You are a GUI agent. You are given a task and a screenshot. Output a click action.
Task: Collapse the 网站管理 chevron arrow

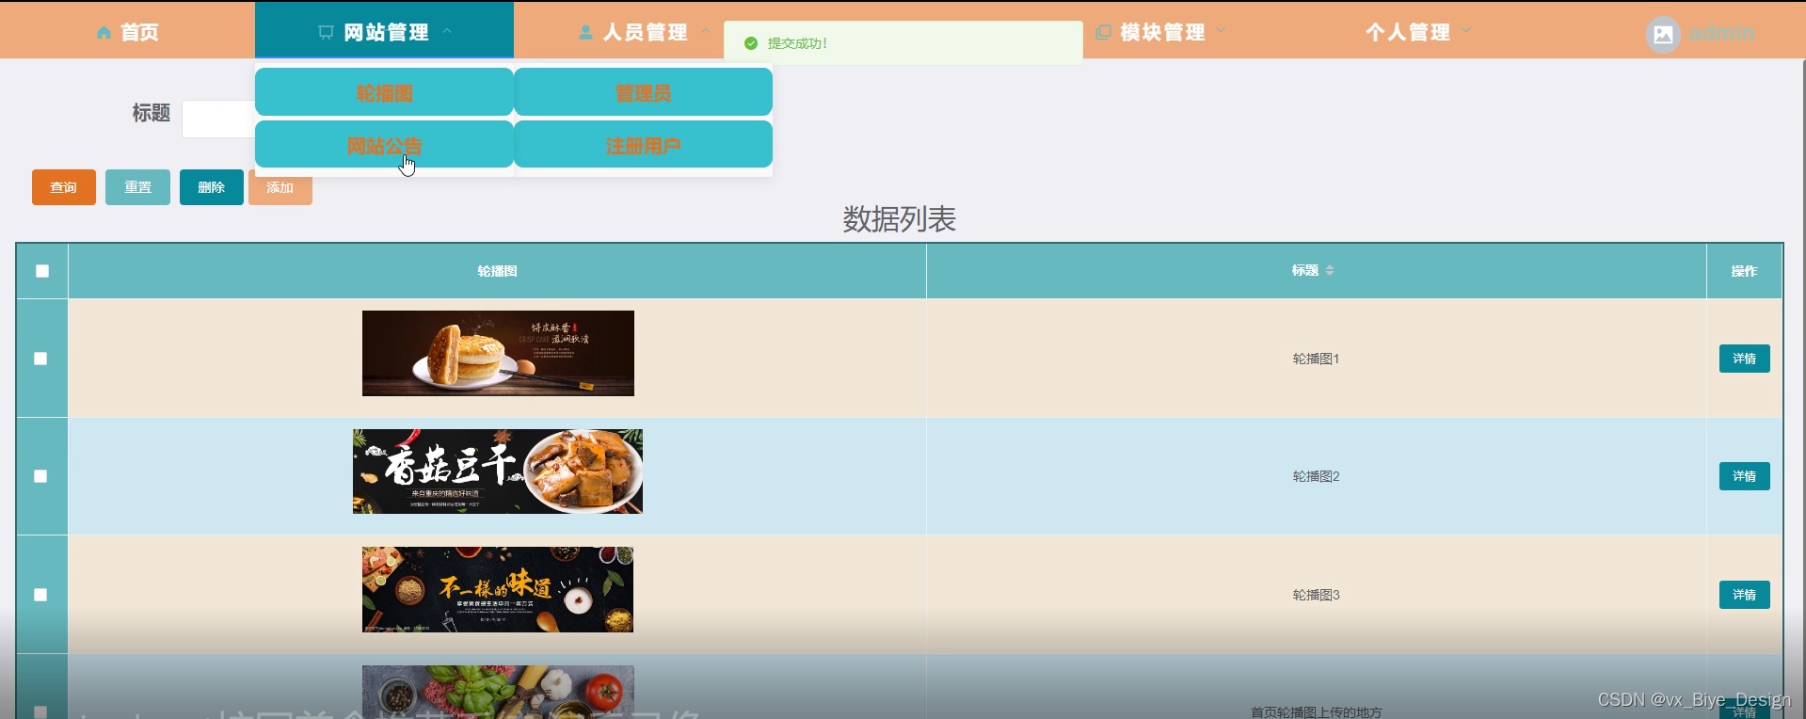[x=447, y=31]
